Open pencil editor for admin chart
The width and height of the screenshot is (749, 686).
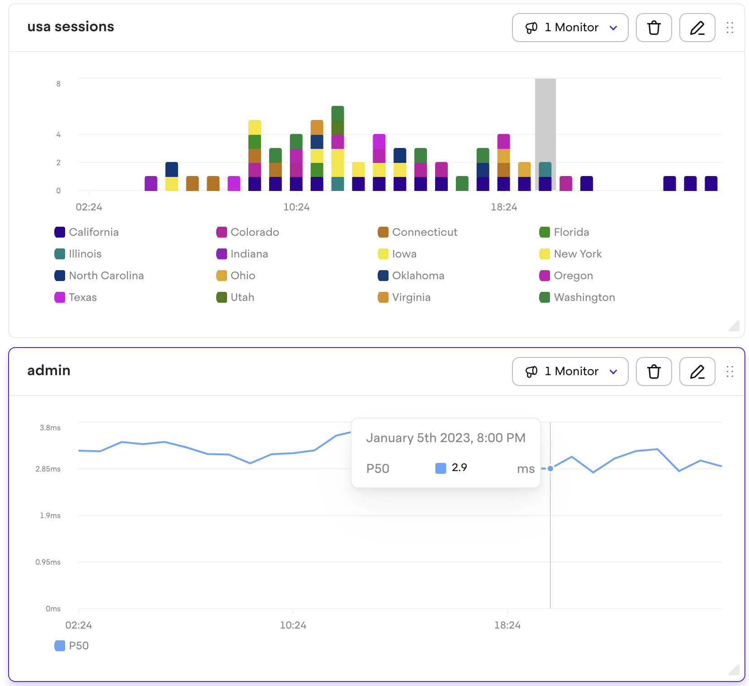point(697,372)
